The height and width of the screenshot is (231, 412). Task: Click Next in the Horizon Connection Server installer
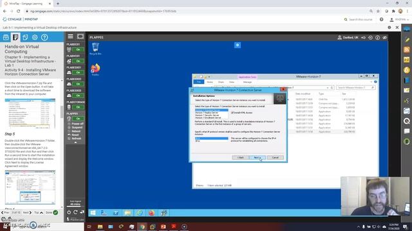[x=257, y=157]
